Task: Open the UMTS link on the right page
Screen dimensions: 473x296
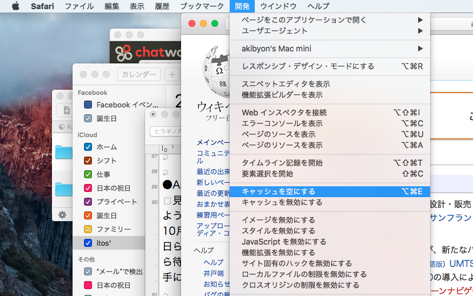Action: point(461,264)
